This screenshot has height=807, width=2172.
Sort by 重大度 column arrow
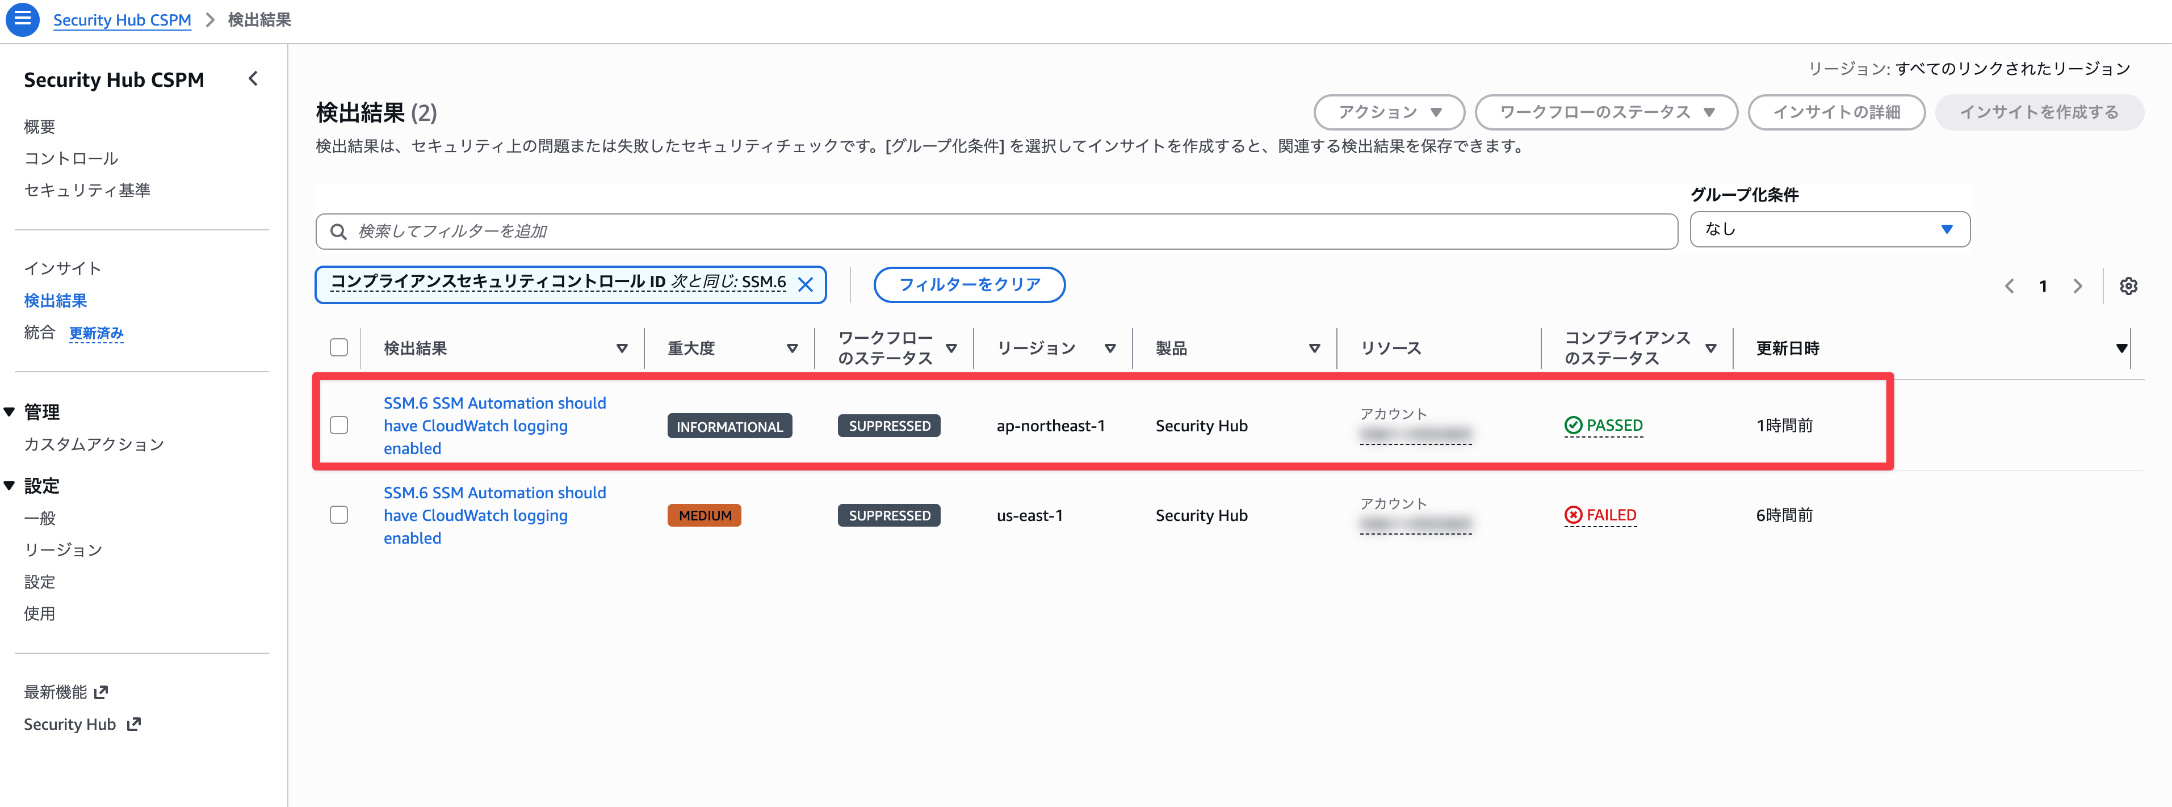click(x=792, y=348)
